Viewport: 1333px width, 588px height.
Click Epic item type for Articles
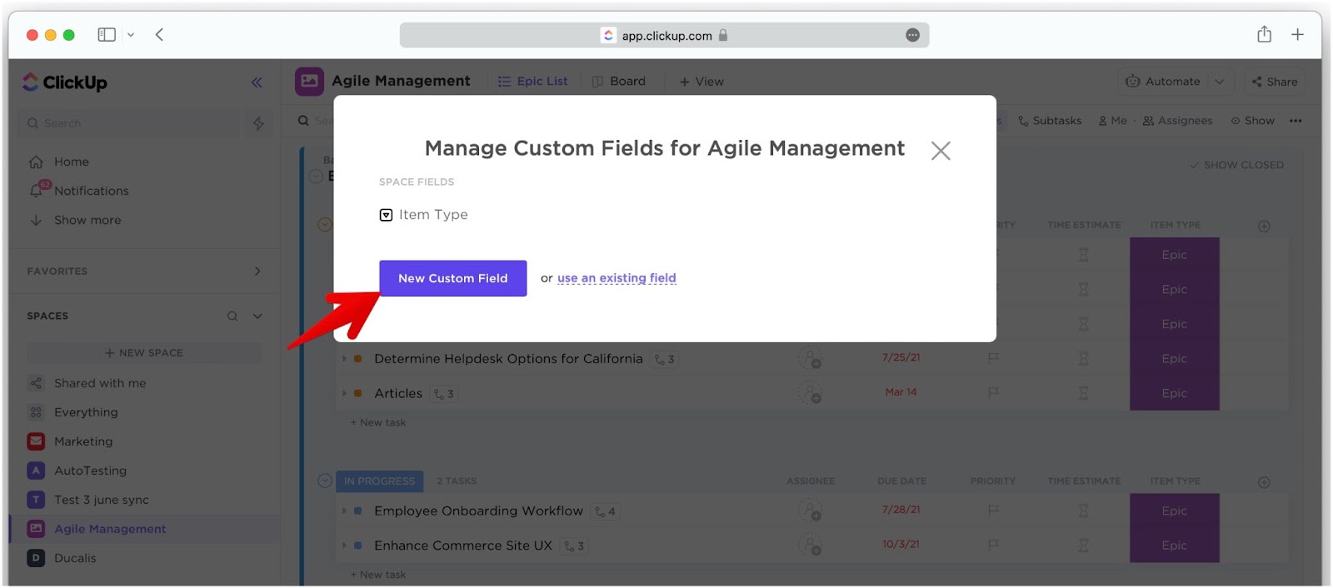point(1175,393)
